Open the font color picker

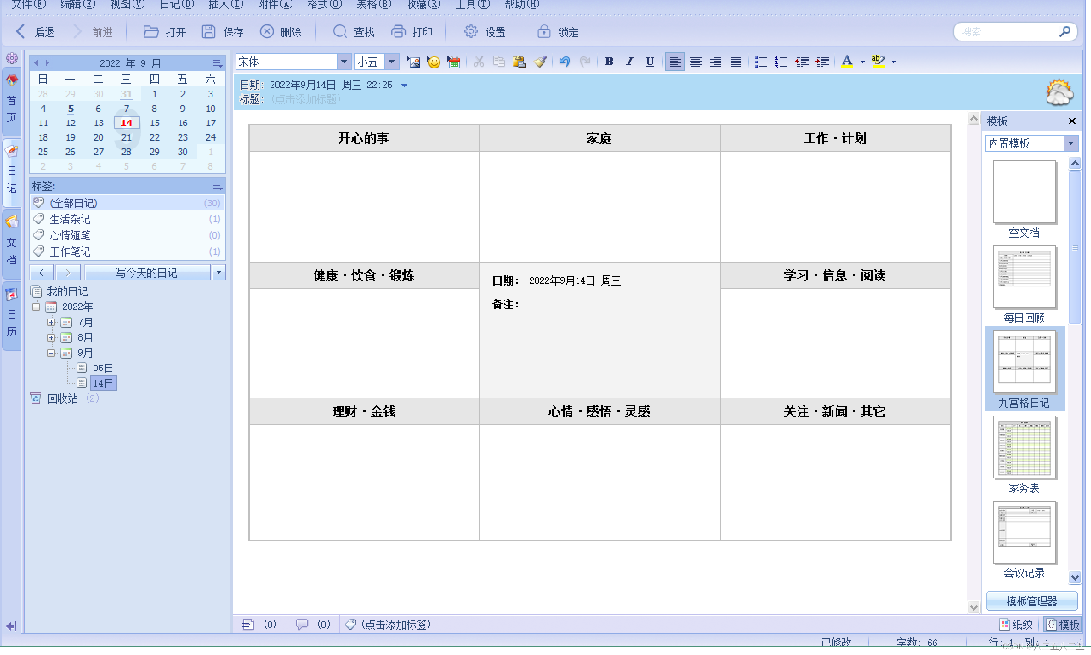click(x=862, y=62)
